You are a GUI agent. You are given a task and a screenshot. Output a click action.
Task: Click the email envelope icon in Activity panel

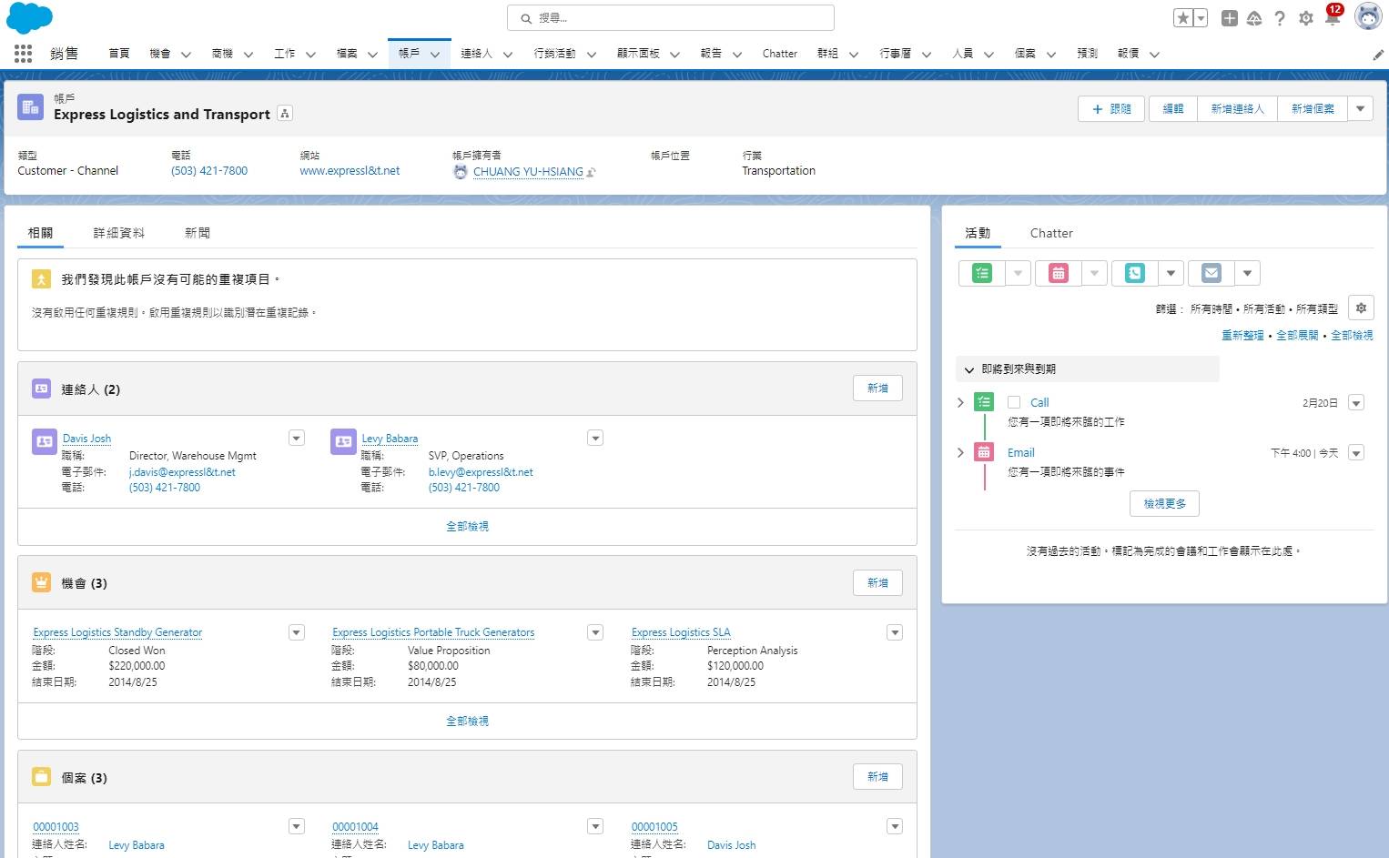point(1212,273)
